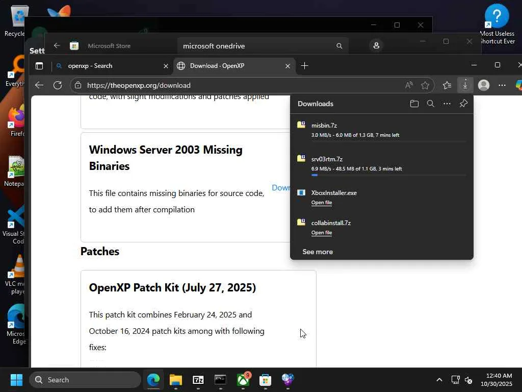The height and width of the screenshot is (392, 522).
Task: Click Microsoft Store search magnifier
Action: point(339,46)
